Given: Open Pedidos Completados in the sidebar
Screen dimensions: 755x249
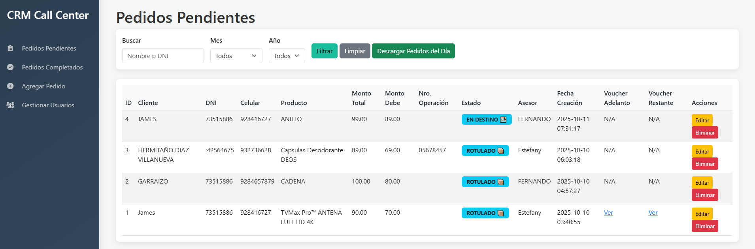Looking at the screenshot, I should coord(52,67).
